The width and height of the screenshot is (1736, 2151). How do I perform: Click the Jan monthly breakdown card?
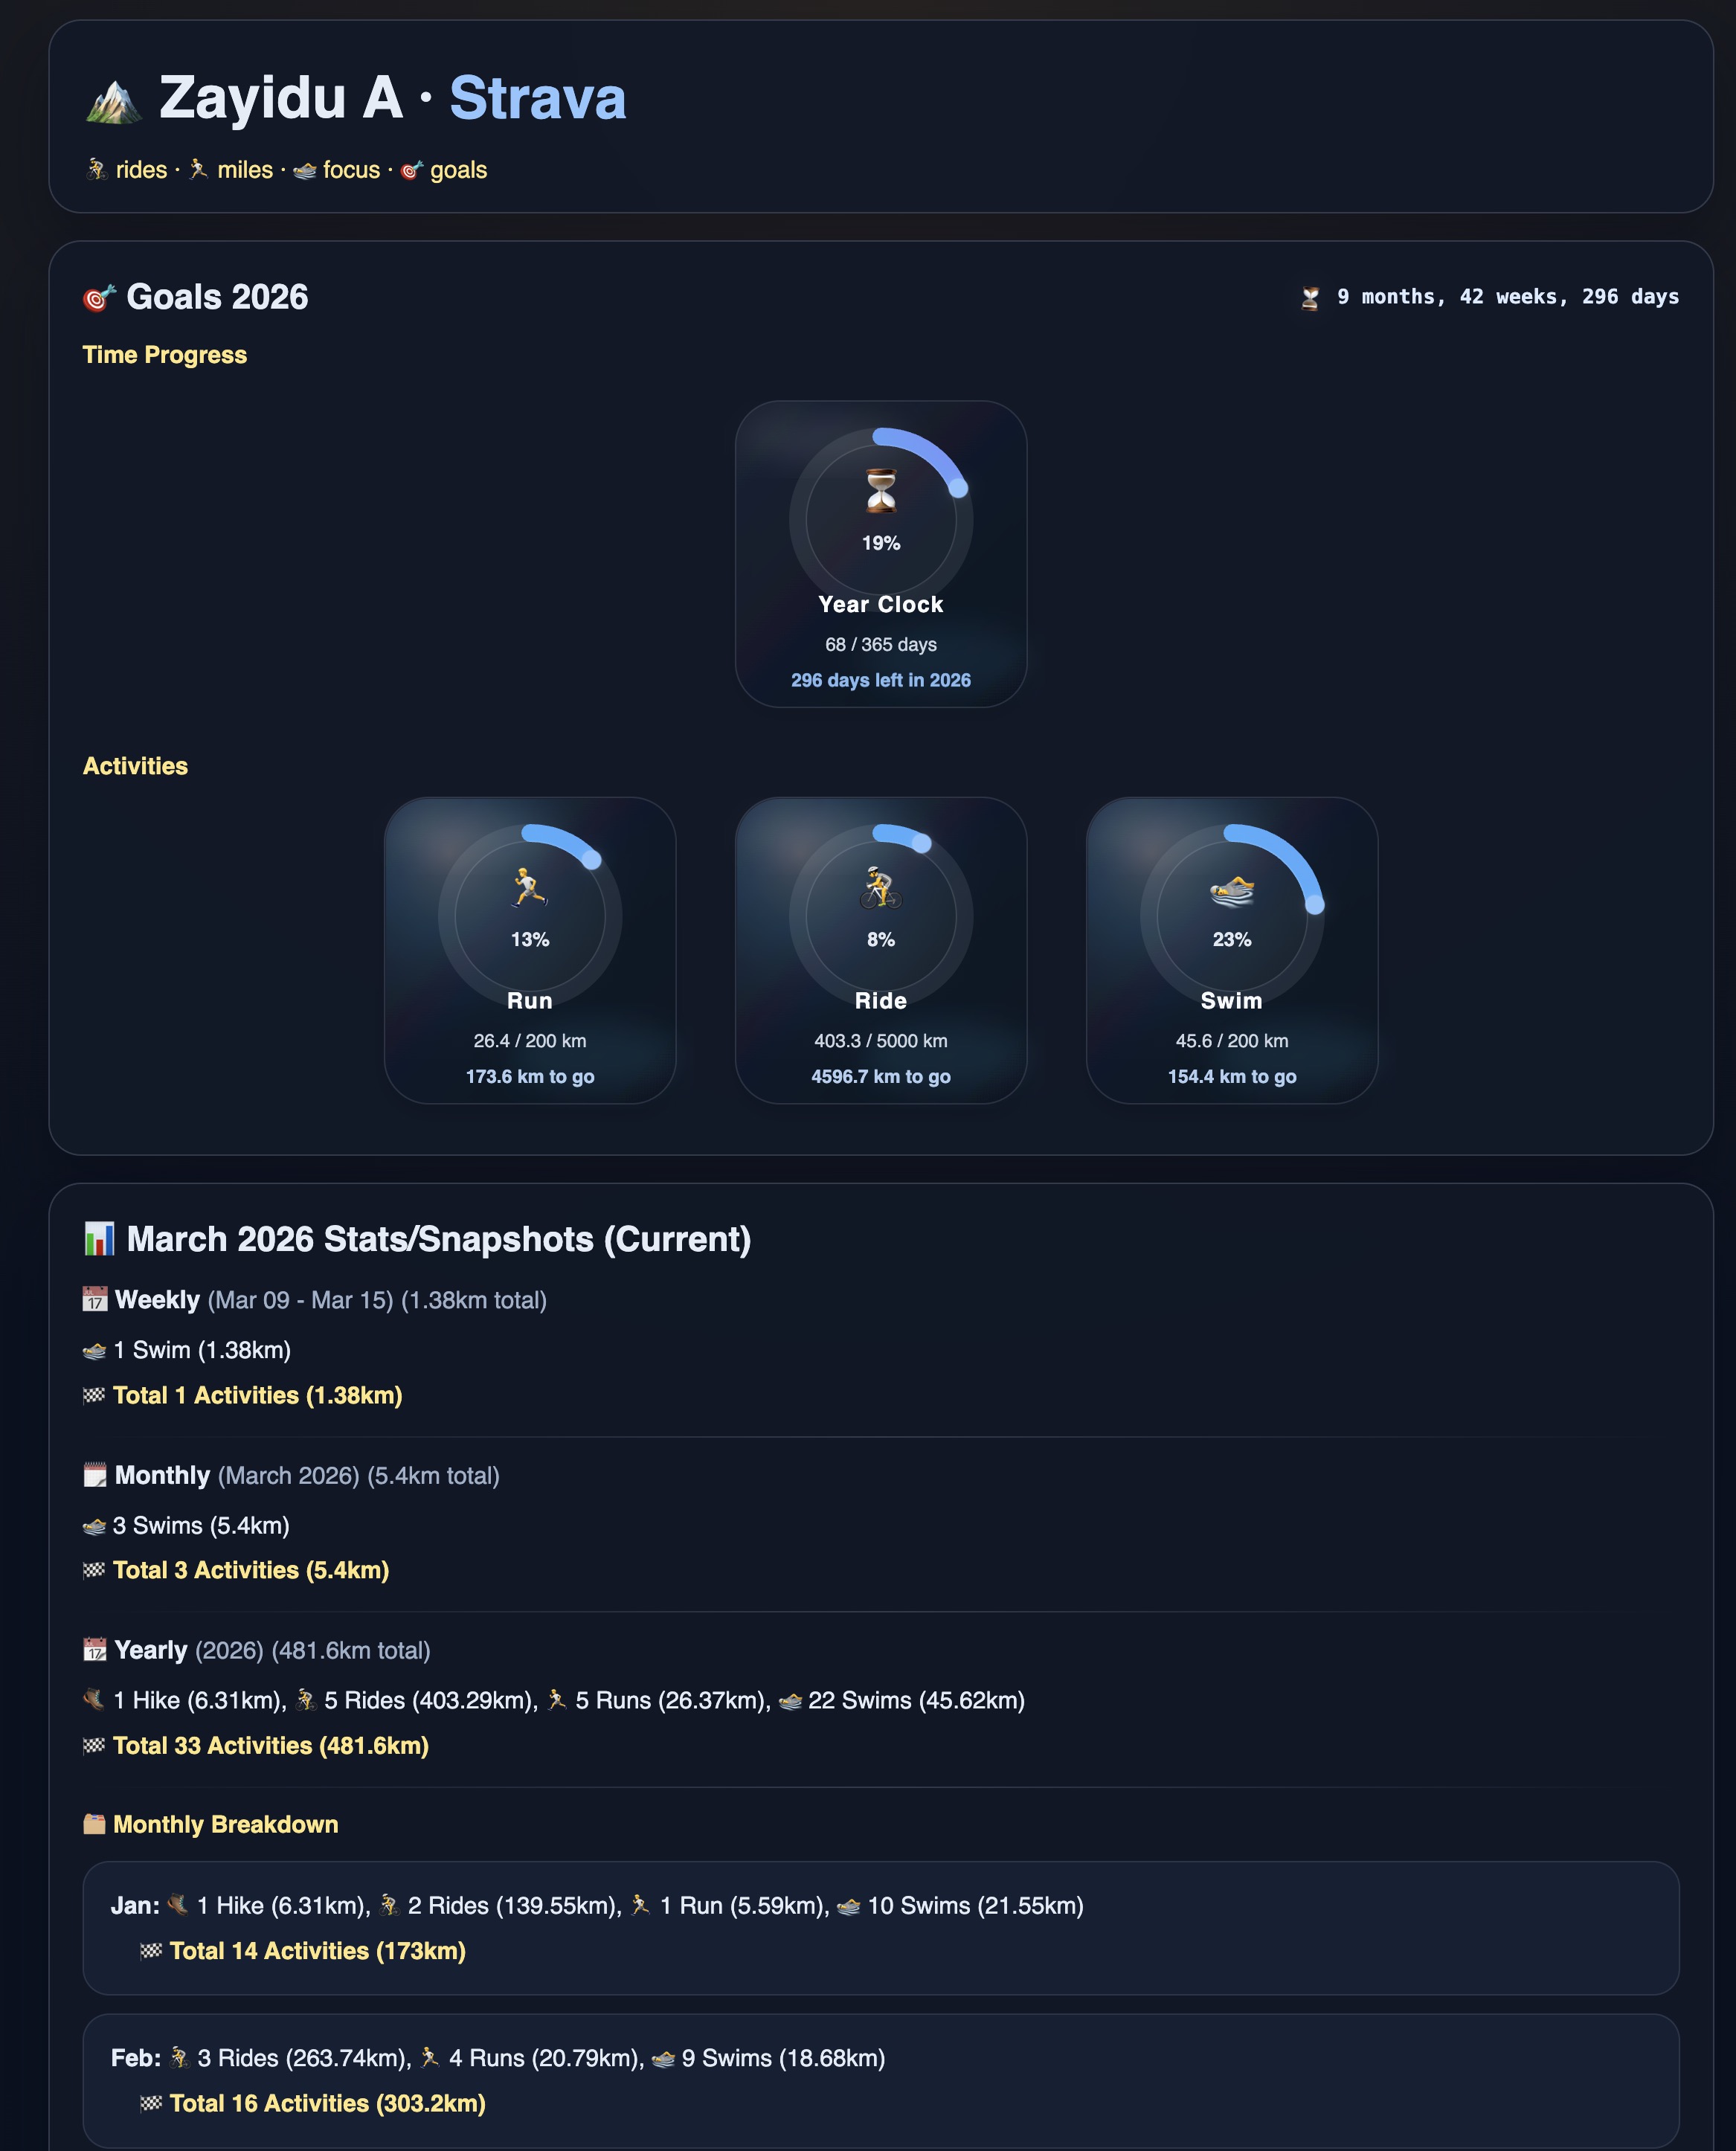click(x=881, y=1928)
